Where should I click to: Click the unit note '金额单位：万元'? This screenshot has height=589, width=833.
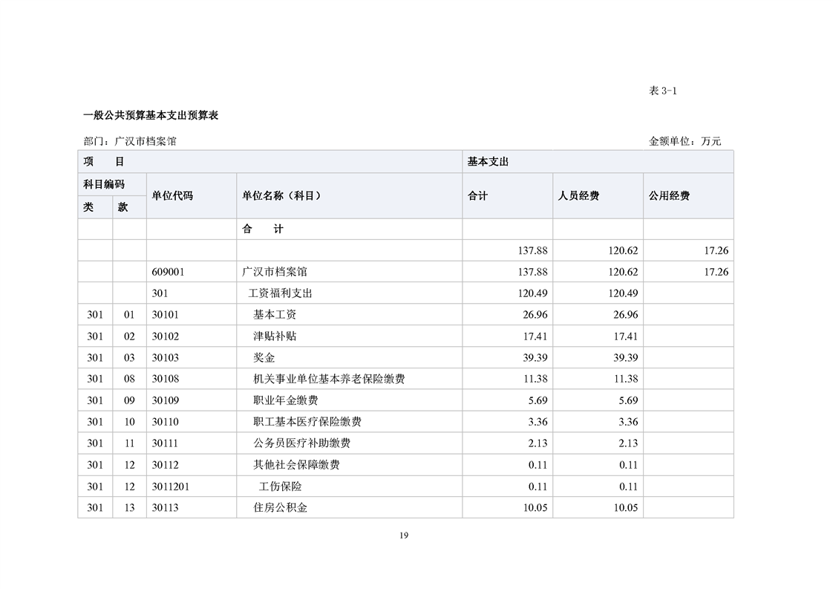tap(685, 141)
